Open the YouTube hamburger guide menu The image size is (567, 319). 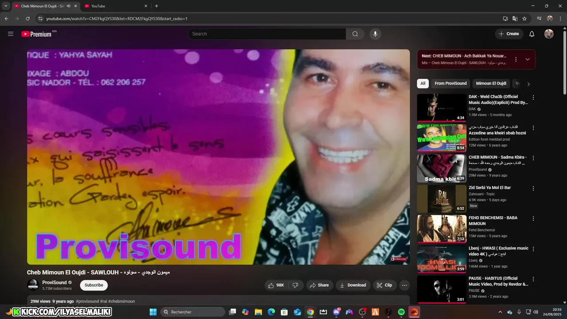(x=11, y=34)
